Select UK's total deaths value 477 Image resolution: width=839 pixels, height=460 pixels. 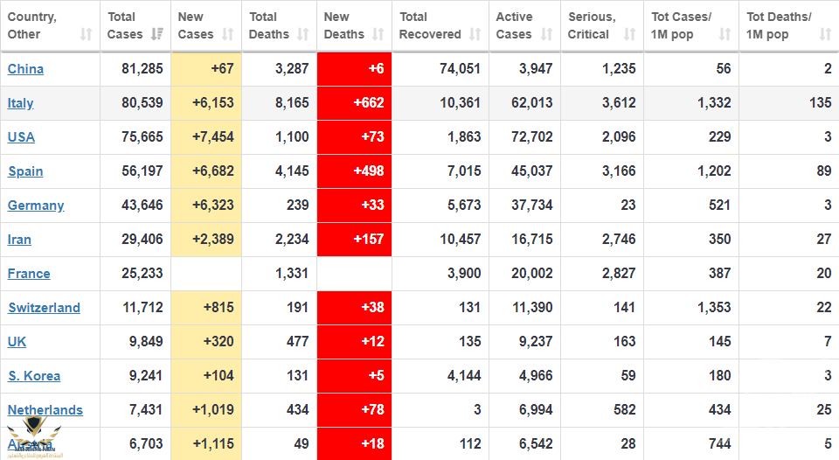(x=297, y=342)
